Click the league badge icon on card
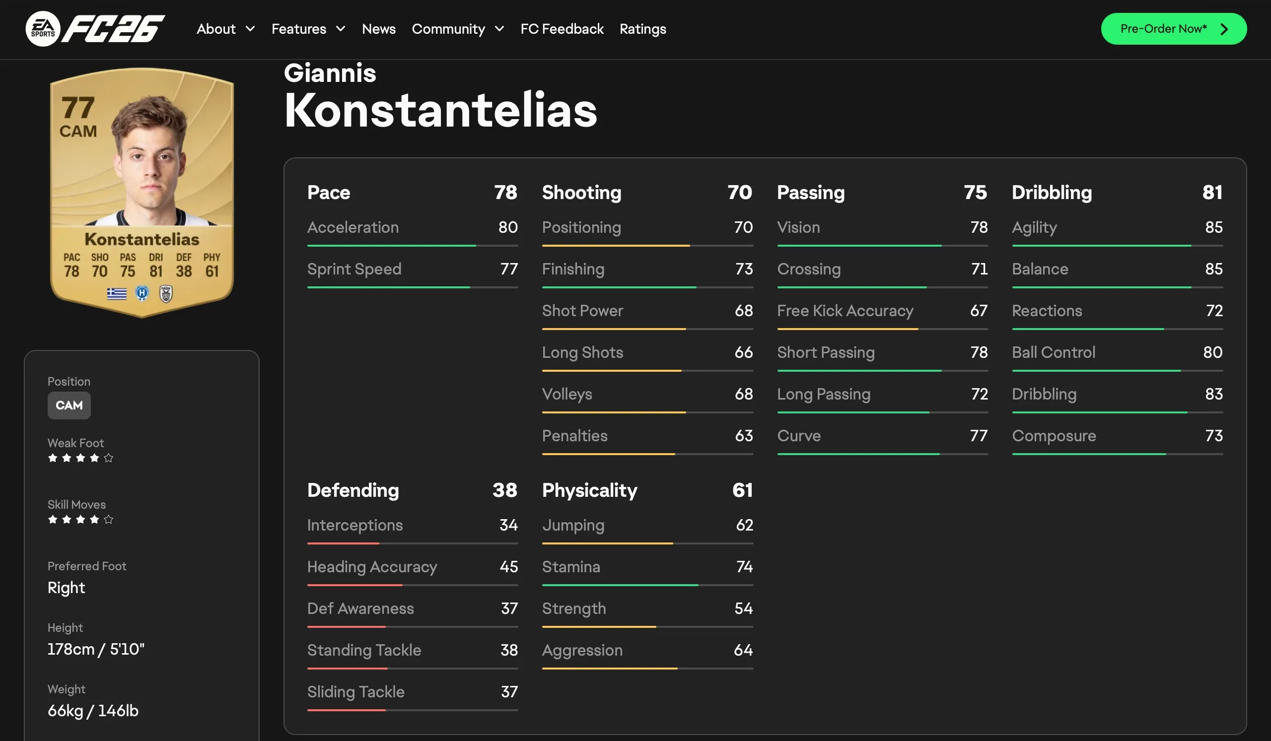The height and width of the screenshot is (741, 1271). coord(142,293)
